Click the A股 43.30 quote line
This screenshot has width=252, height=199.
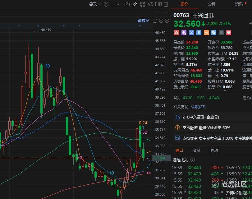point(197,98)
